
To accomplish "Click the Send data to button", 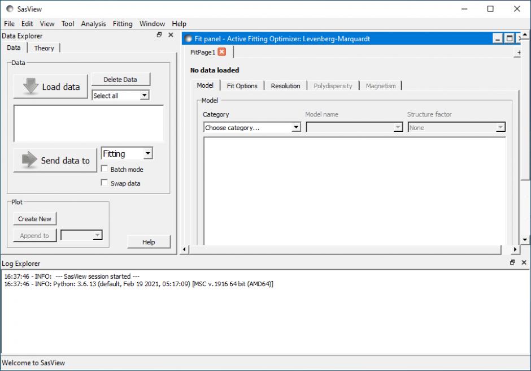I will click(55, 160).
